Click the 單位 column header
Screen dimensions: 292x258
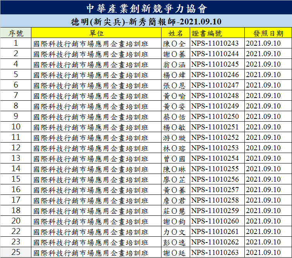pos(96,33)
